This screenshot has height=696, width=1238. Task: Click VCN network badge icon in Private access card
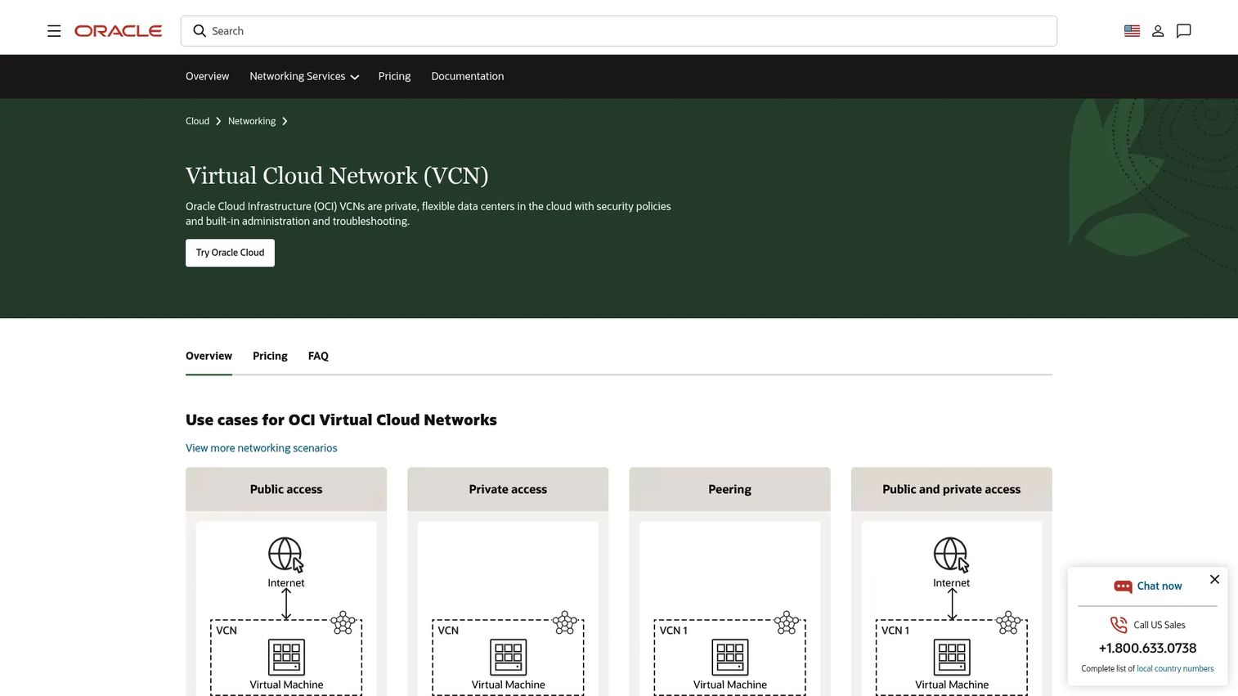coord(565,622)
